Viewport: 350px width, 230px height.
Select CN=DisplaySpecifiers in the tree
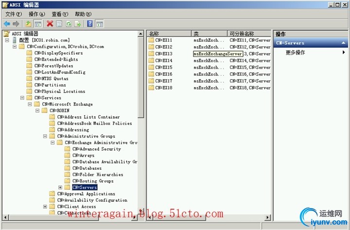point(58,53)
